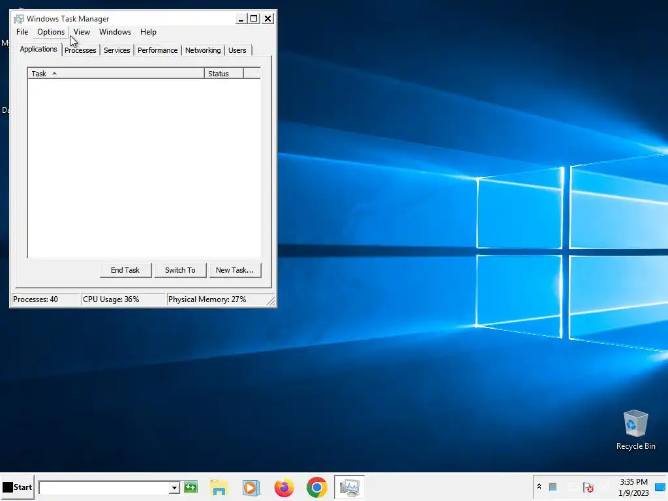Launch Windows Media Player from taskbar
The image size is (668, 501).
(251, 487)
